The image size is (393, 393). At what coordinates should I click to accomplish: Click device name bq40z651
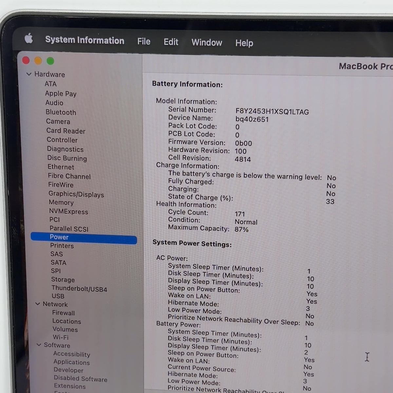252,119
